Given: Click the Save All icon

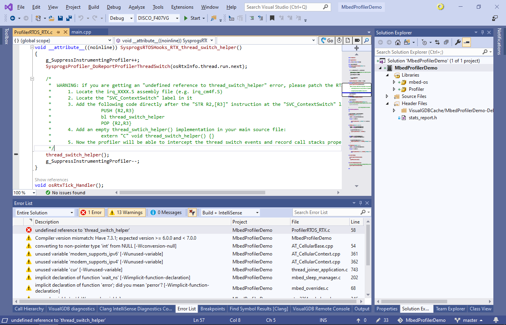Looking at the screenshot, I should tap(69, 18).
